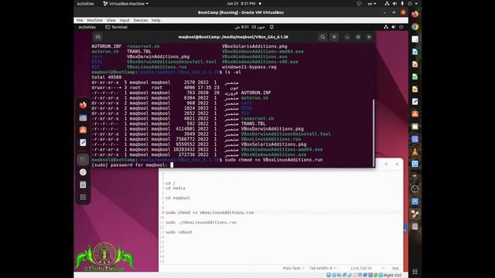
Task: Click host network icon in top bar
Action: pos(387,4)
